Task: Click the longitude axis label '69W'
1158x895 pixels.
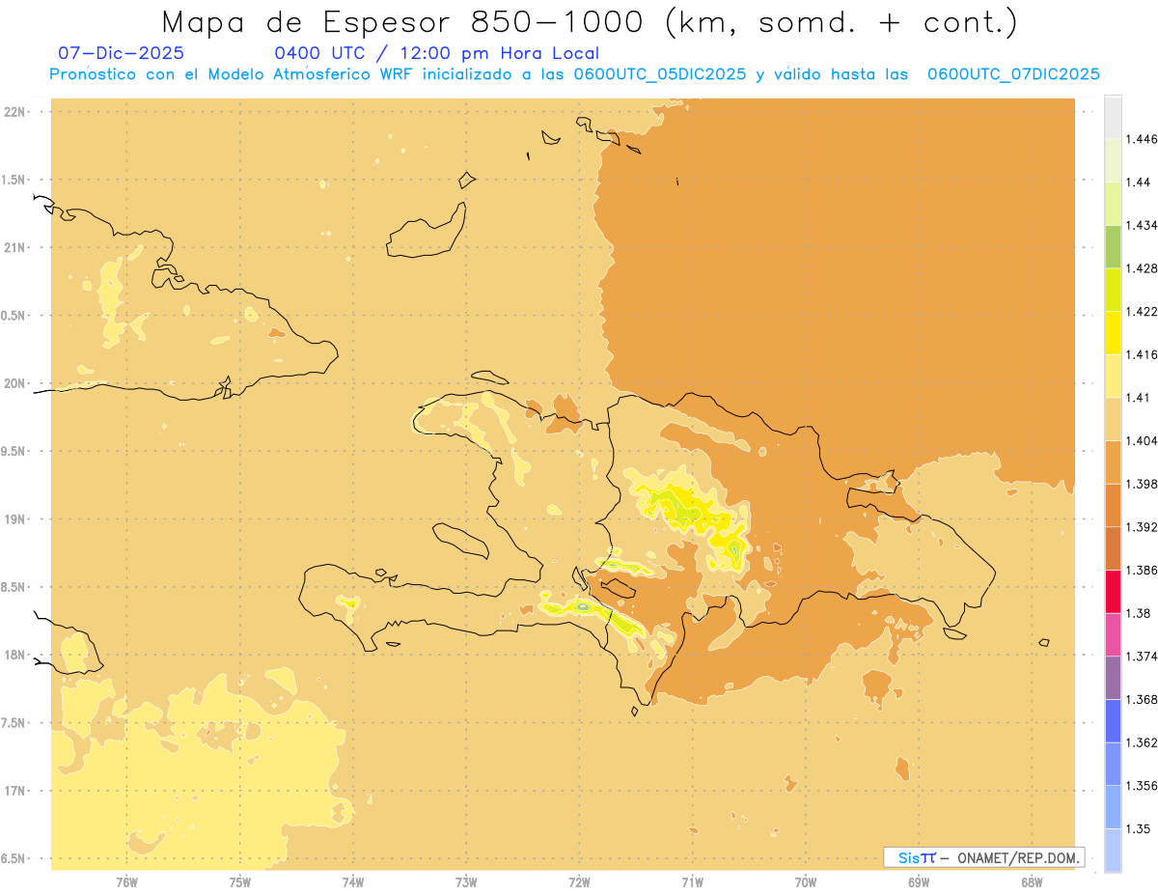Action: [919, 881]
